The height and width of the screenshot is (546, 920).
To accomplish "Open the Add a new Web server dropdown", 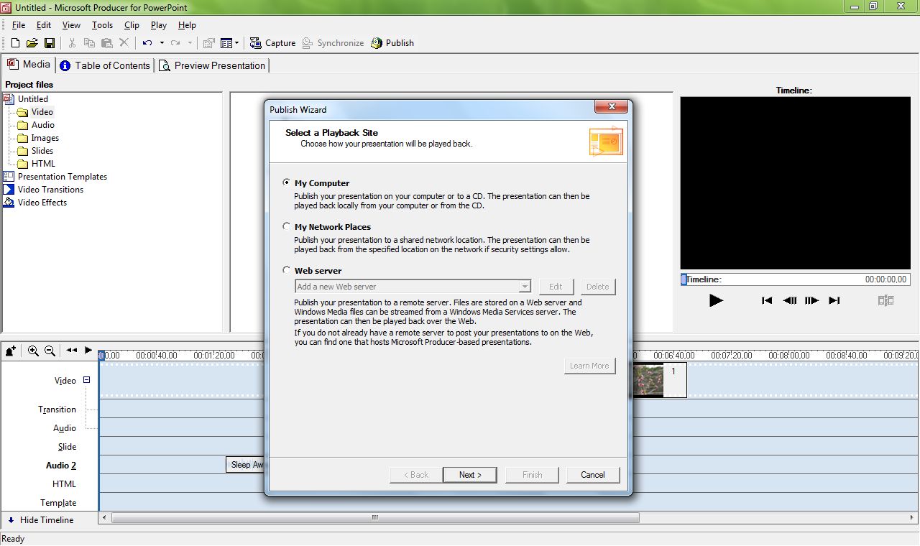I will (x=524, y=287).
